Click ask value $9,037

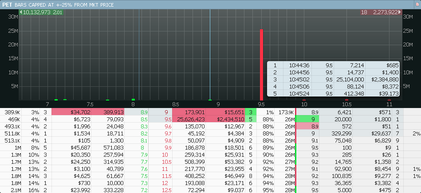[x=236, y=190]
